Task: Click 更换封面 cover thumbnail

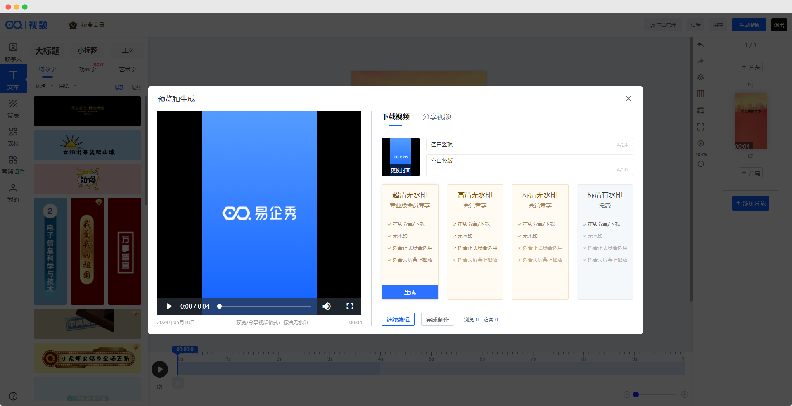Action: [401, 157]
